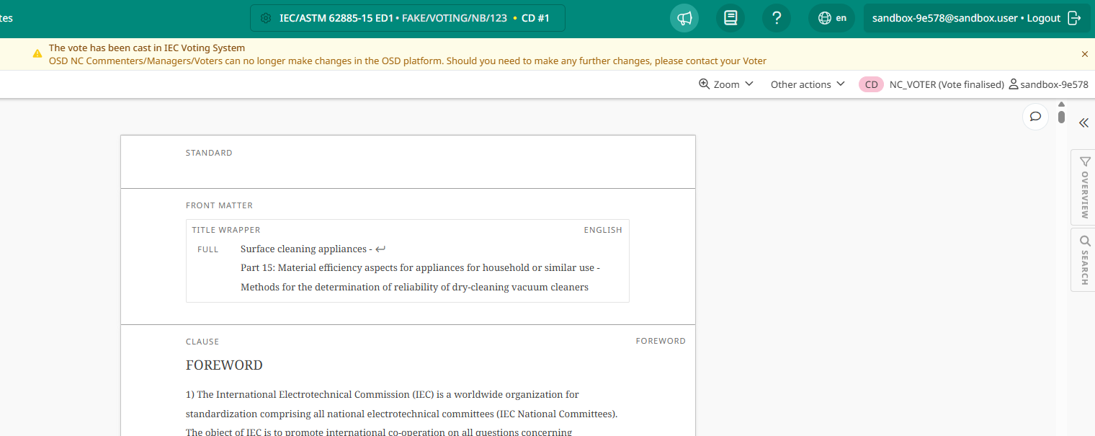
Task: Open the language selector showing en
Action: point(831,18)
